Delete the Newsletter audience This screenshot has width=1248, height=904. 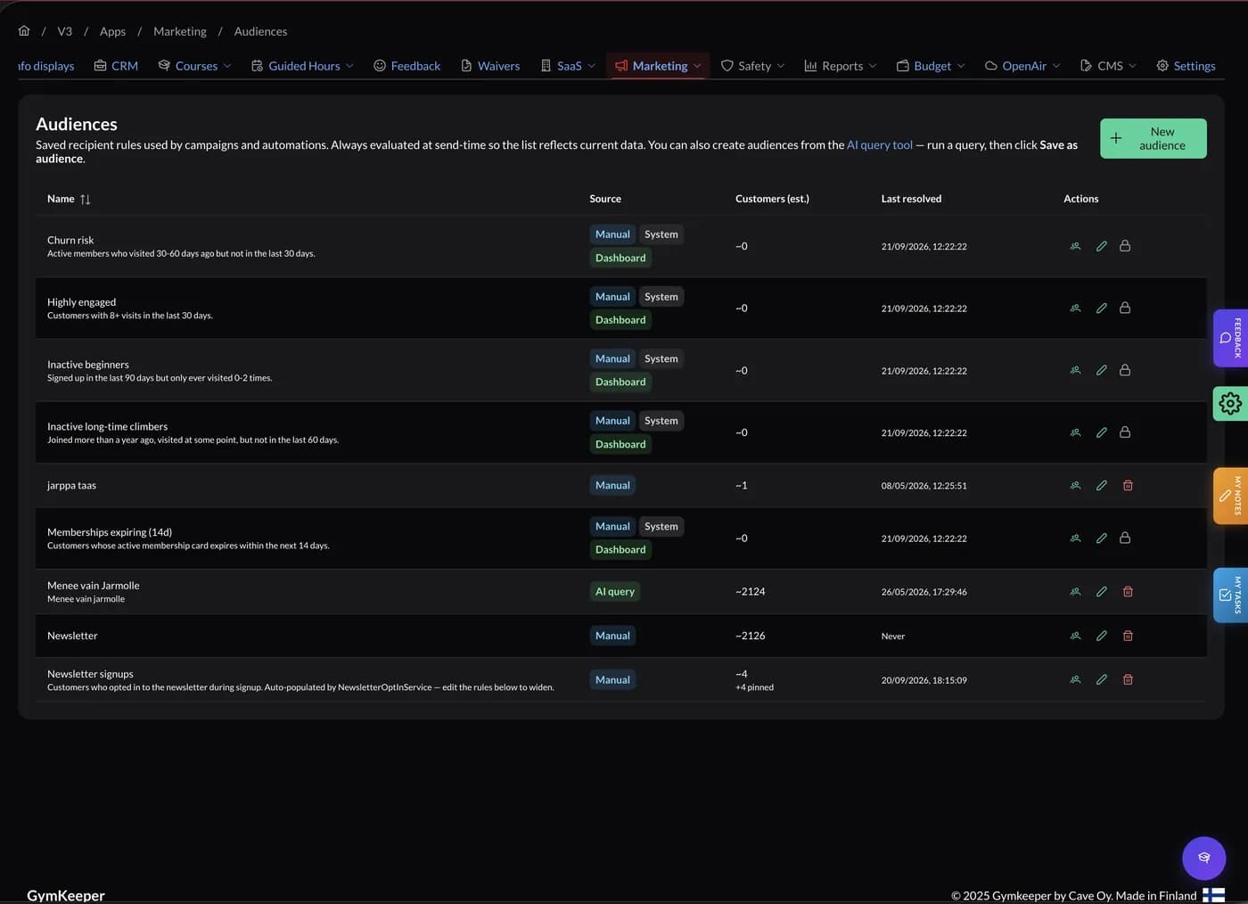[1128, 636]
